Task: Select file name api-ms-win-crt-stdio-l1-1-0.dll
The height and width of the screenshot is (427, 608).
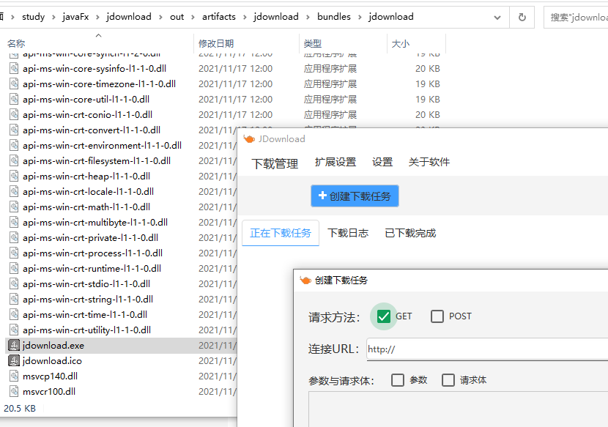Action: click(86, 284)
